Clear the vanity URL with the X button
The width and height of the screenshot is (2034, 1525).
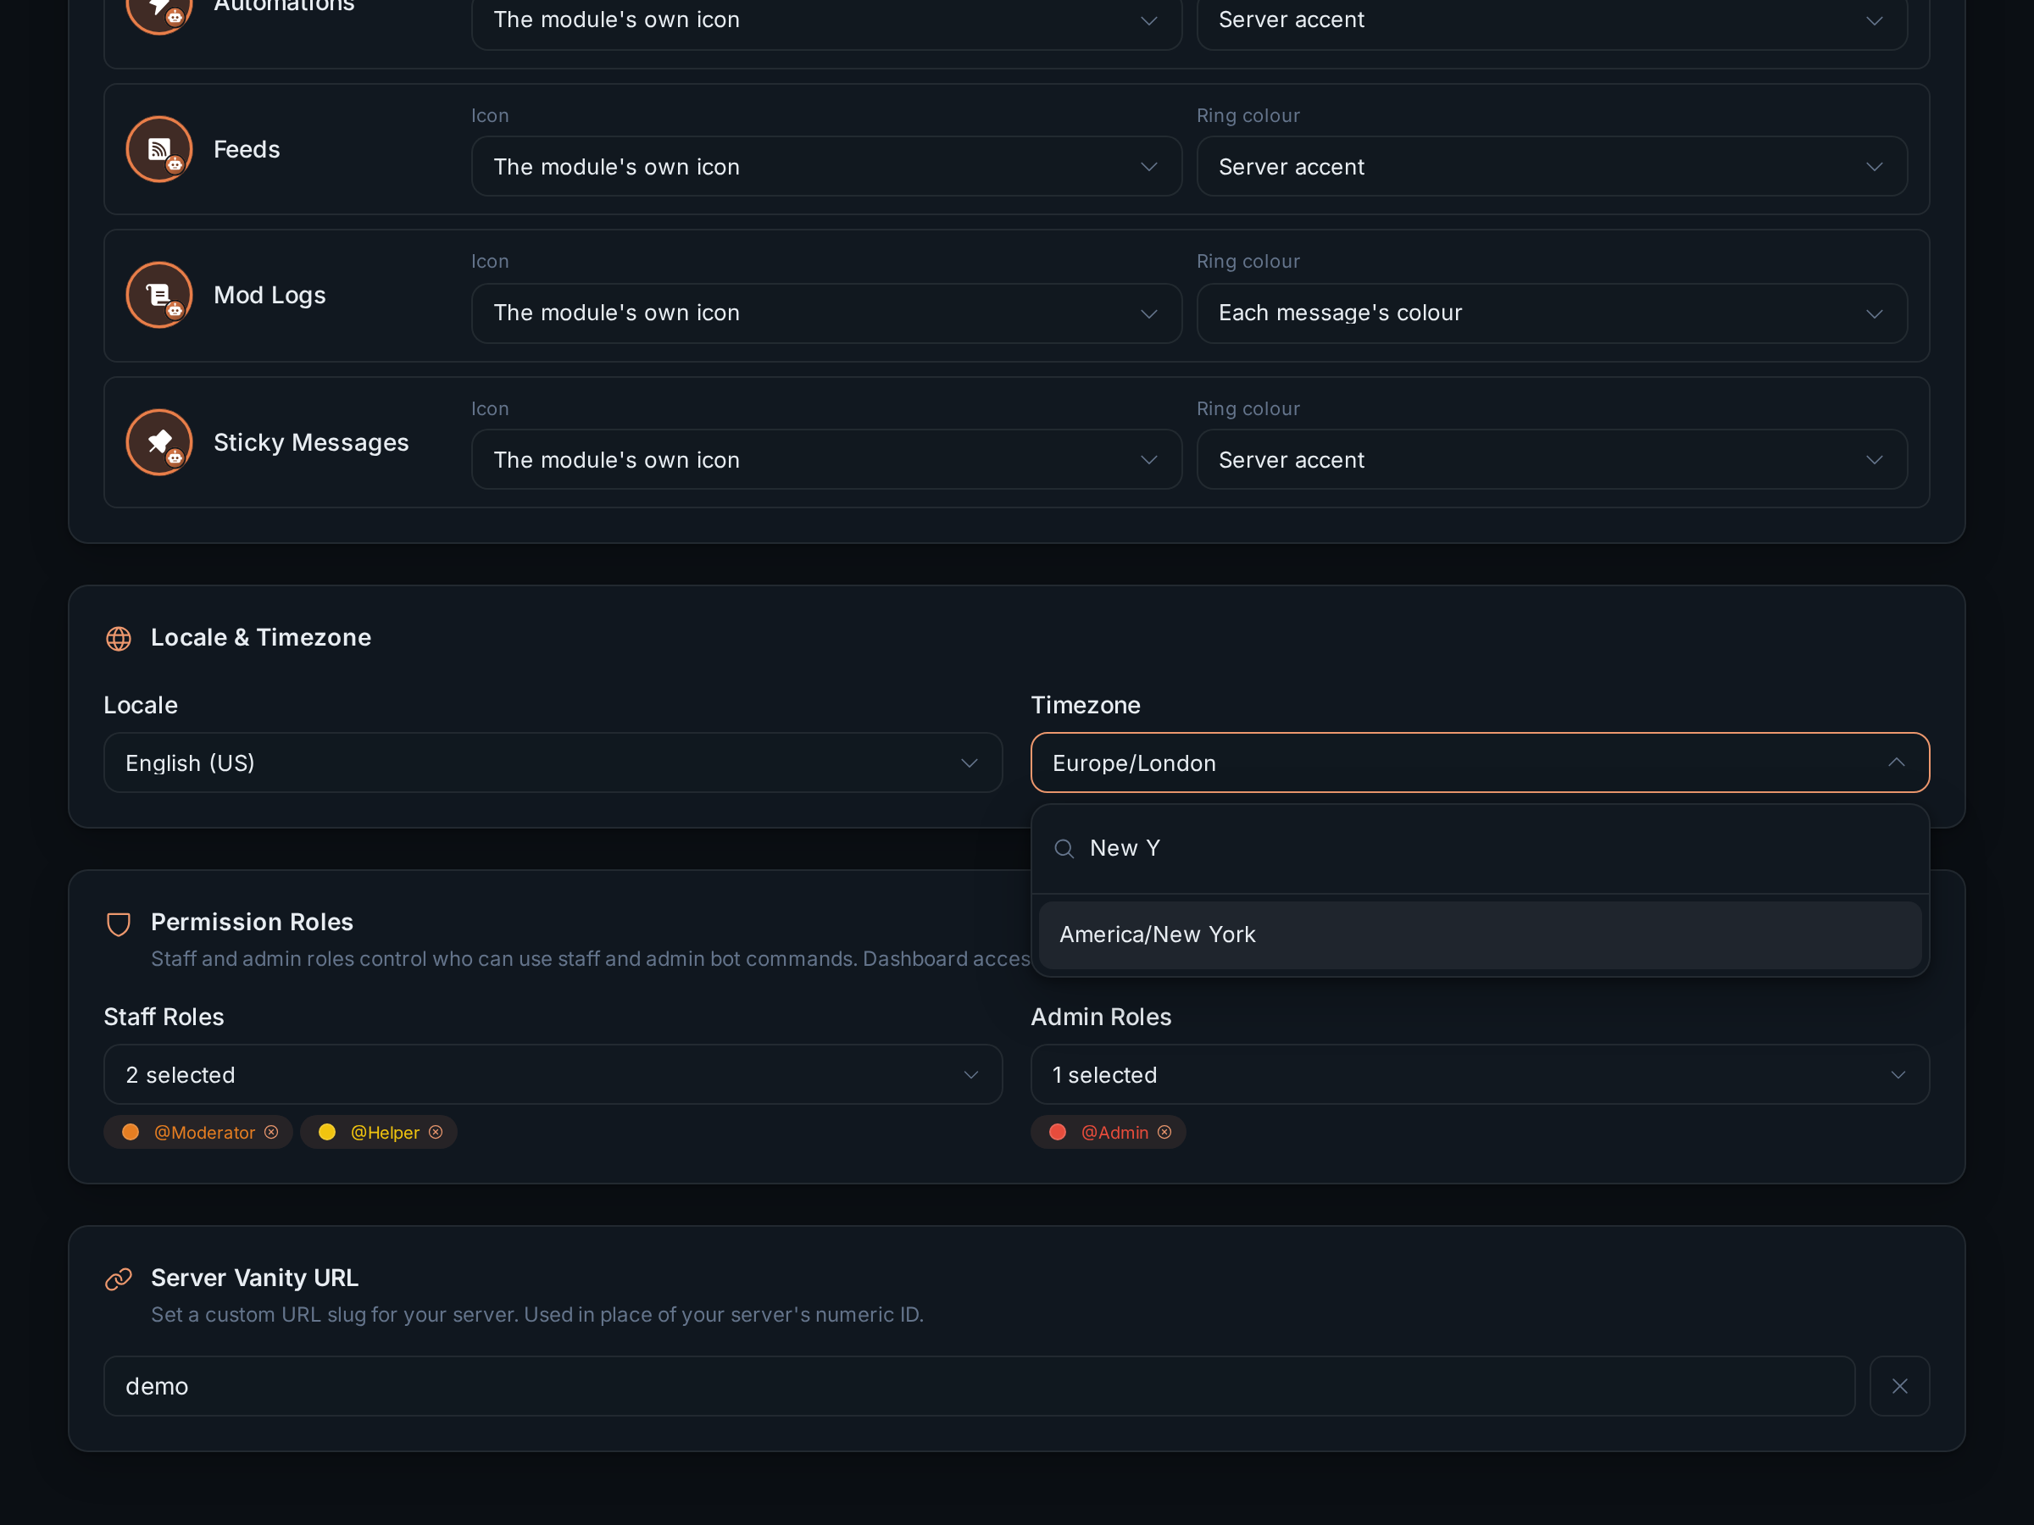pyautogui.click(x=1900, y=1386)
